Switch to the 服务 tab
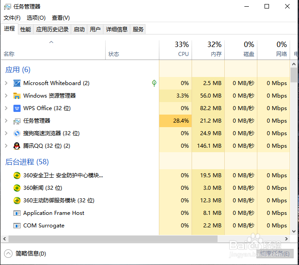This screenshot has height=265, width=299. tap(138, 30)
